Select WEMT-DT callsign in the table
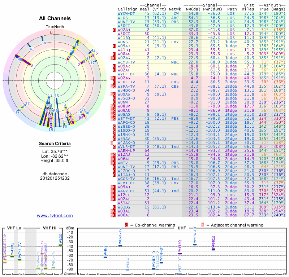 [x=126, y=183]
